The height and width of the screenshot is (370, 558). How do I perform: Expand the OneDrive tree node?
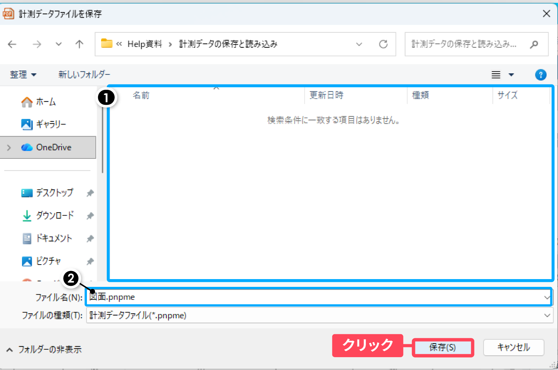9,147
